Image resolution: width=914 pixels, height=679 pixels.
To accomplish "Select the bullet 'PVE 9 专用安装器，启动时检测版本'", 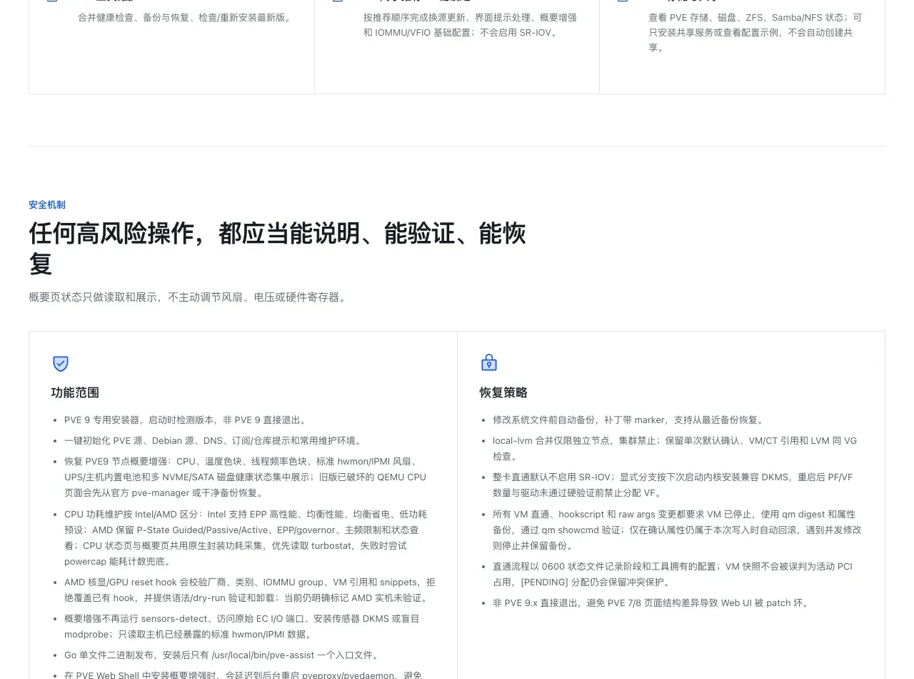I will pyautogui.click(x=186, y=420).
